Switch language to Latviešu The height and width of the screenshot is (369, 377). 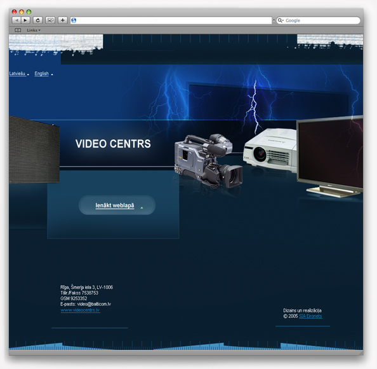point(17,74)
